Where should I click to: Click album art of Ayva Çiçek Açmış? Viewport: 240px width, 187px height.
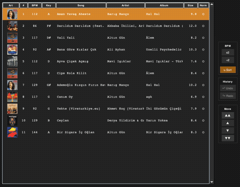12,61
